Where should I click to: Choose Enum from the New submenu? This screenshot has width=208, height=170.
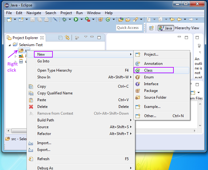(161, 77)
